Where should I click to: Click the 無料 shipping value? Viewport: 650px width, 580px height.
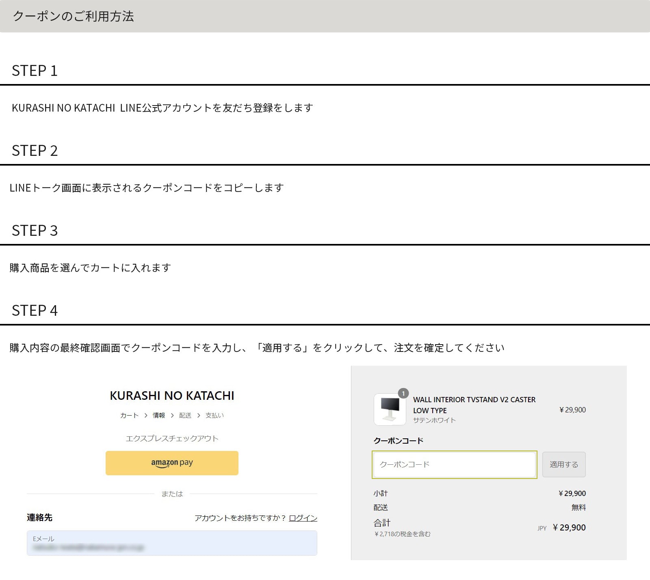click(x=578, y=507)
